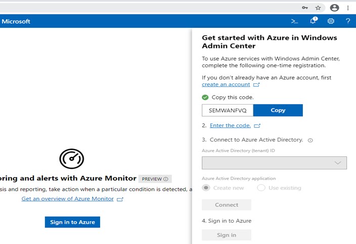356x244 pixels.
Task: Open the create an account link
Action: coord(226,84)
